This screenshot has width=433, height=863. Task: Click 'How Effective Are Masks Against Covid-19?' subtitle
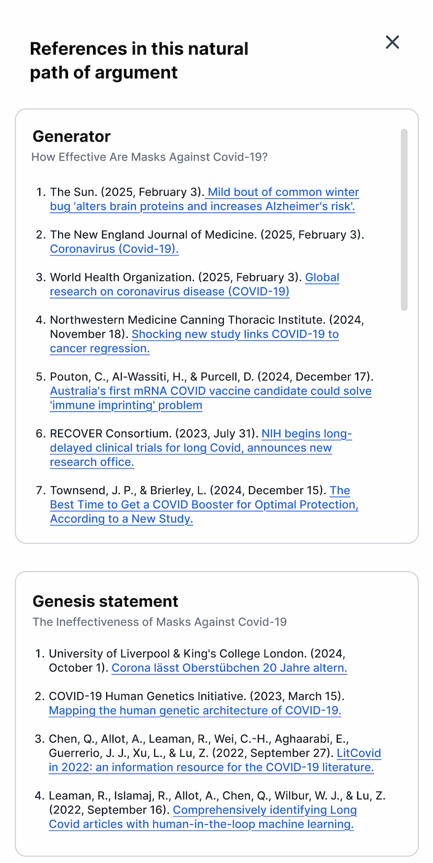[x=150, y=157]
